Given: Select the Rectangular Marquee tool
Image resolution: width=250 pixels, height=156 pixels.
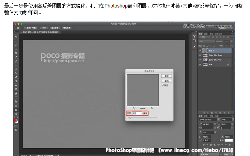Looking at the screenshot, I should [16, 41].
